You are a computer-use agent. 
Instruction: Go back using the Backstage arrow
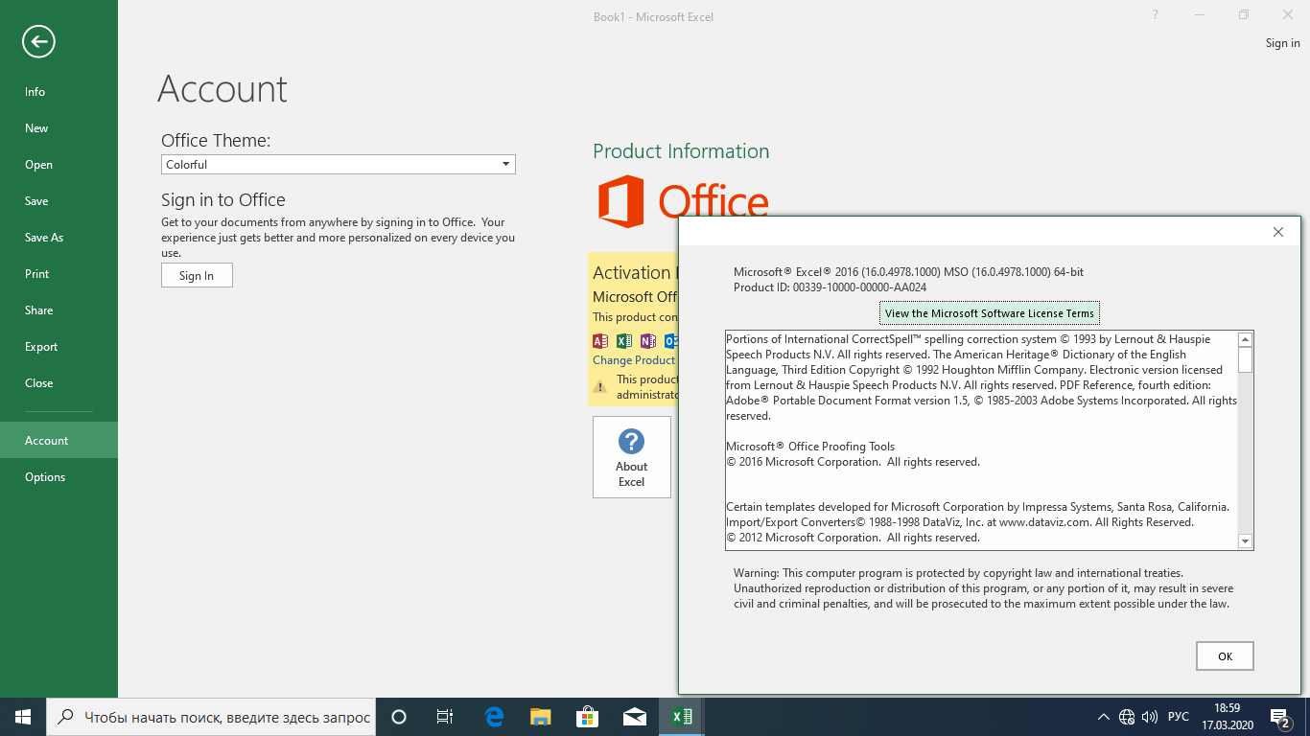pos(38,41)
